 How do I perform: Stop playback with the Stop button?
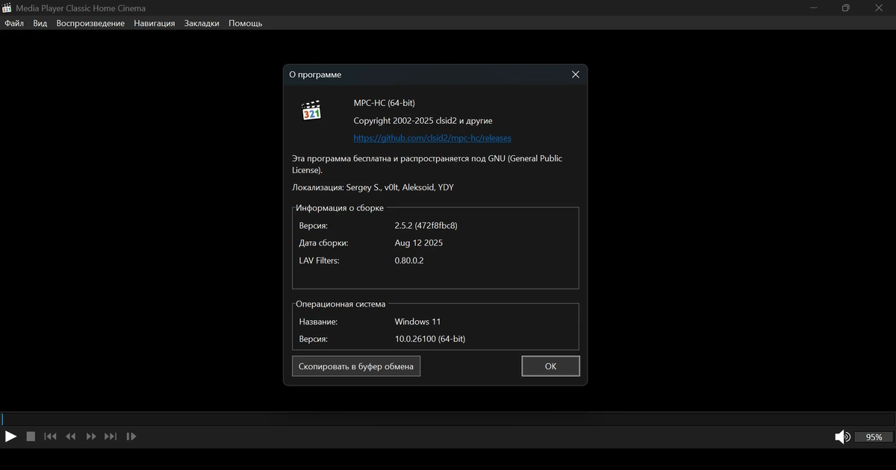[x=31, y=436]
